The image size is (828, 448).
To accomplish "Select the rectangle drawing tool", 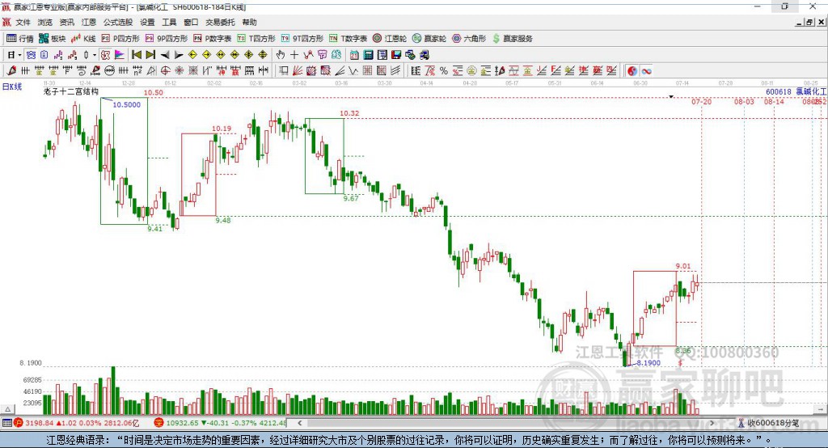I will click(283, 71).
